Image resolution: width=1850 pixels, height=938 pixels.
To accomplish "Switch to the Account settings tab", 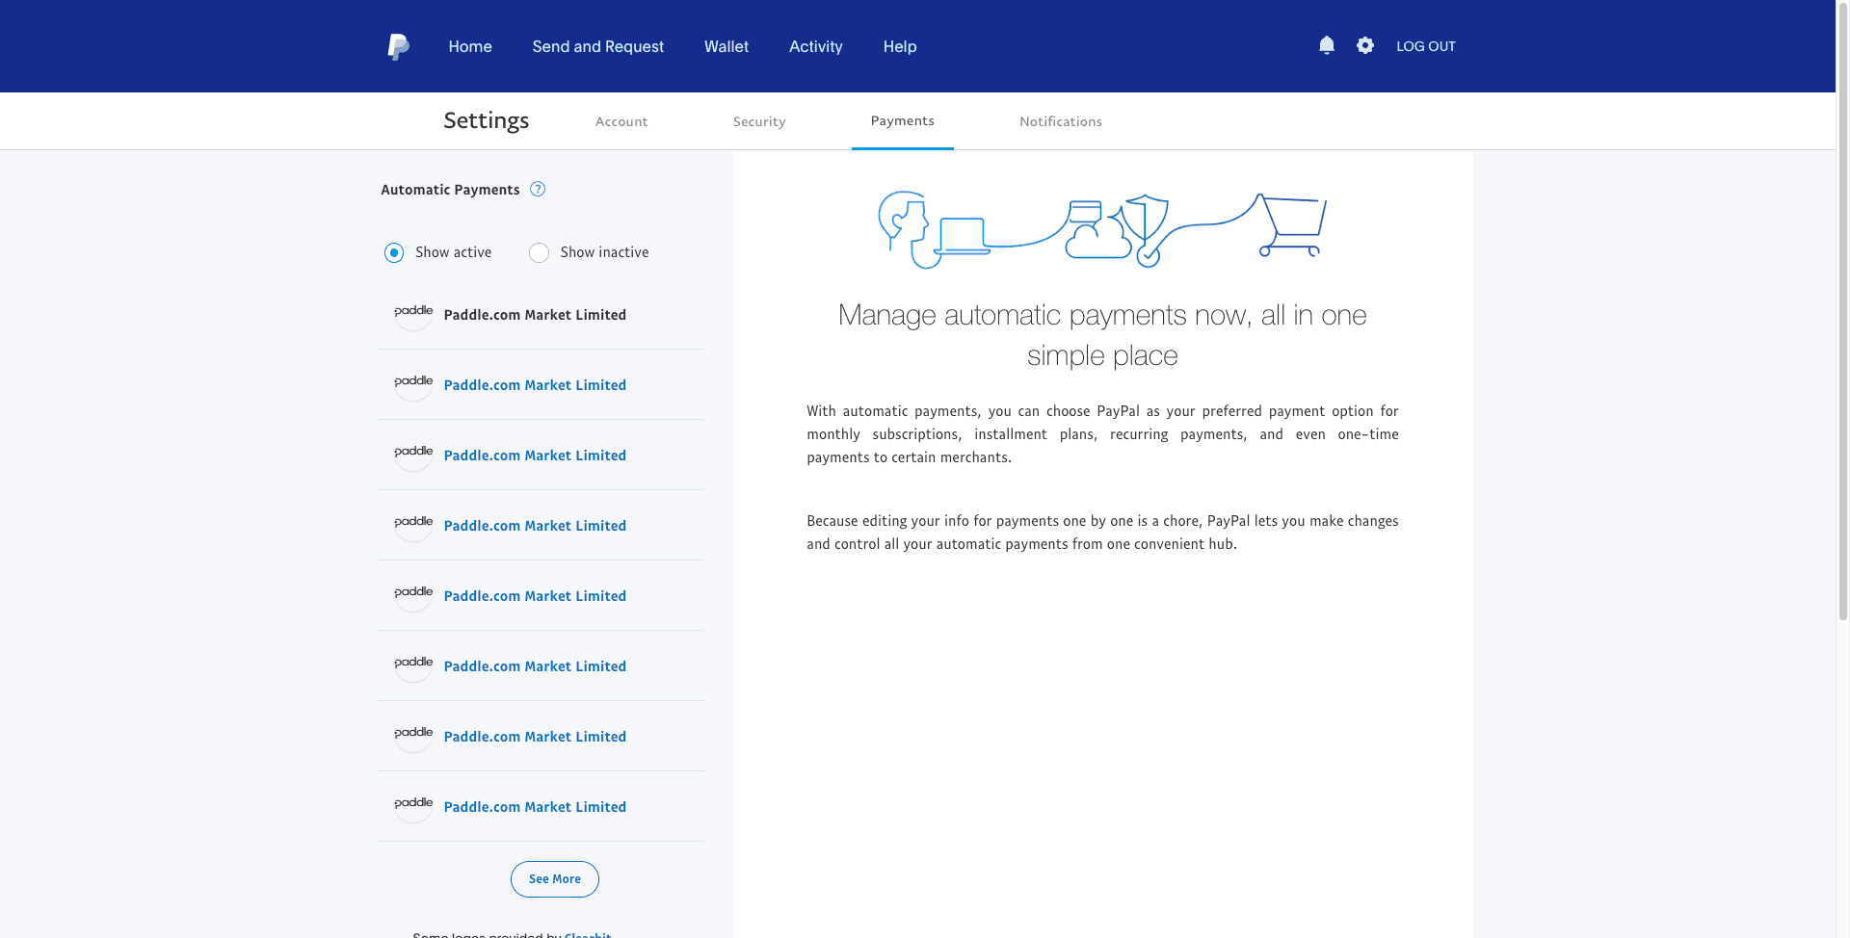I will (x=621, y=121).
